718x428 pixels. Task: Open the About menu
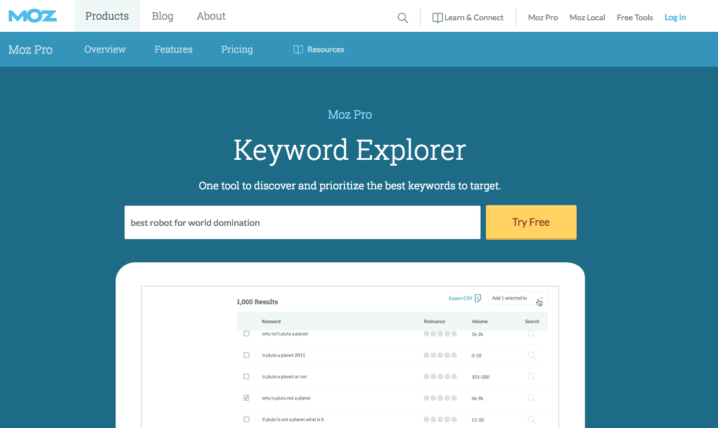coord(211,16)
